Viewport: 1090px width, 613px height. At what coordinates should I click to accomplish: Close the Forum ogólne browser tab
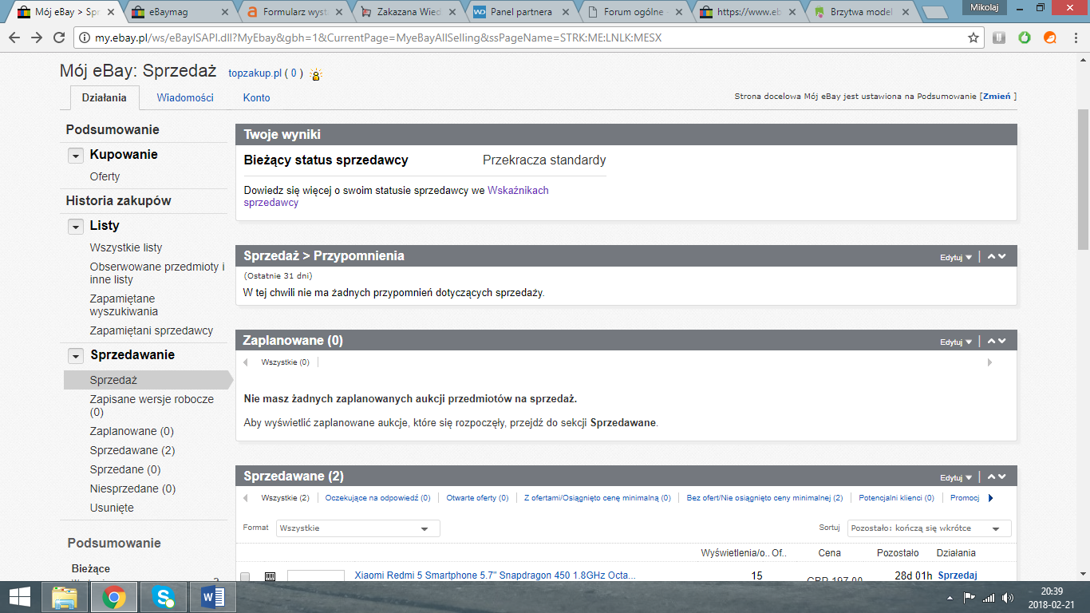pyautogui.click(x=678, y=13)
